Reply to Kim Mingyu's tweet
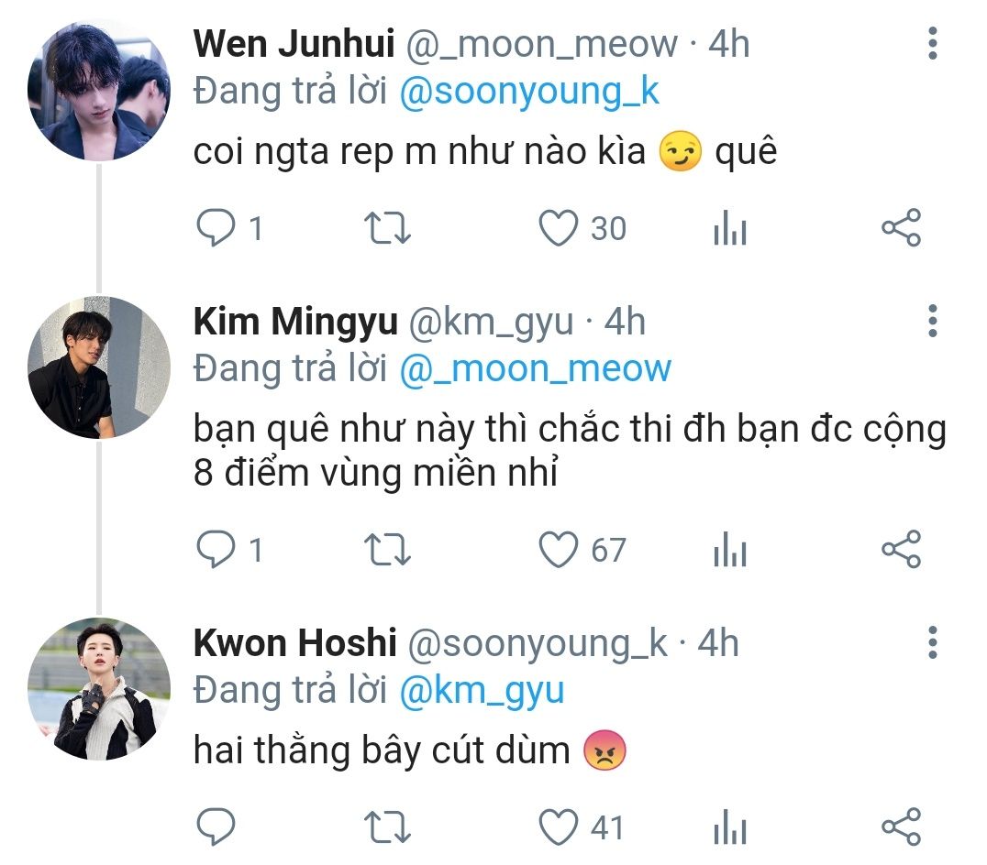Viewport: 987px width, 865px height. (216, 550)
